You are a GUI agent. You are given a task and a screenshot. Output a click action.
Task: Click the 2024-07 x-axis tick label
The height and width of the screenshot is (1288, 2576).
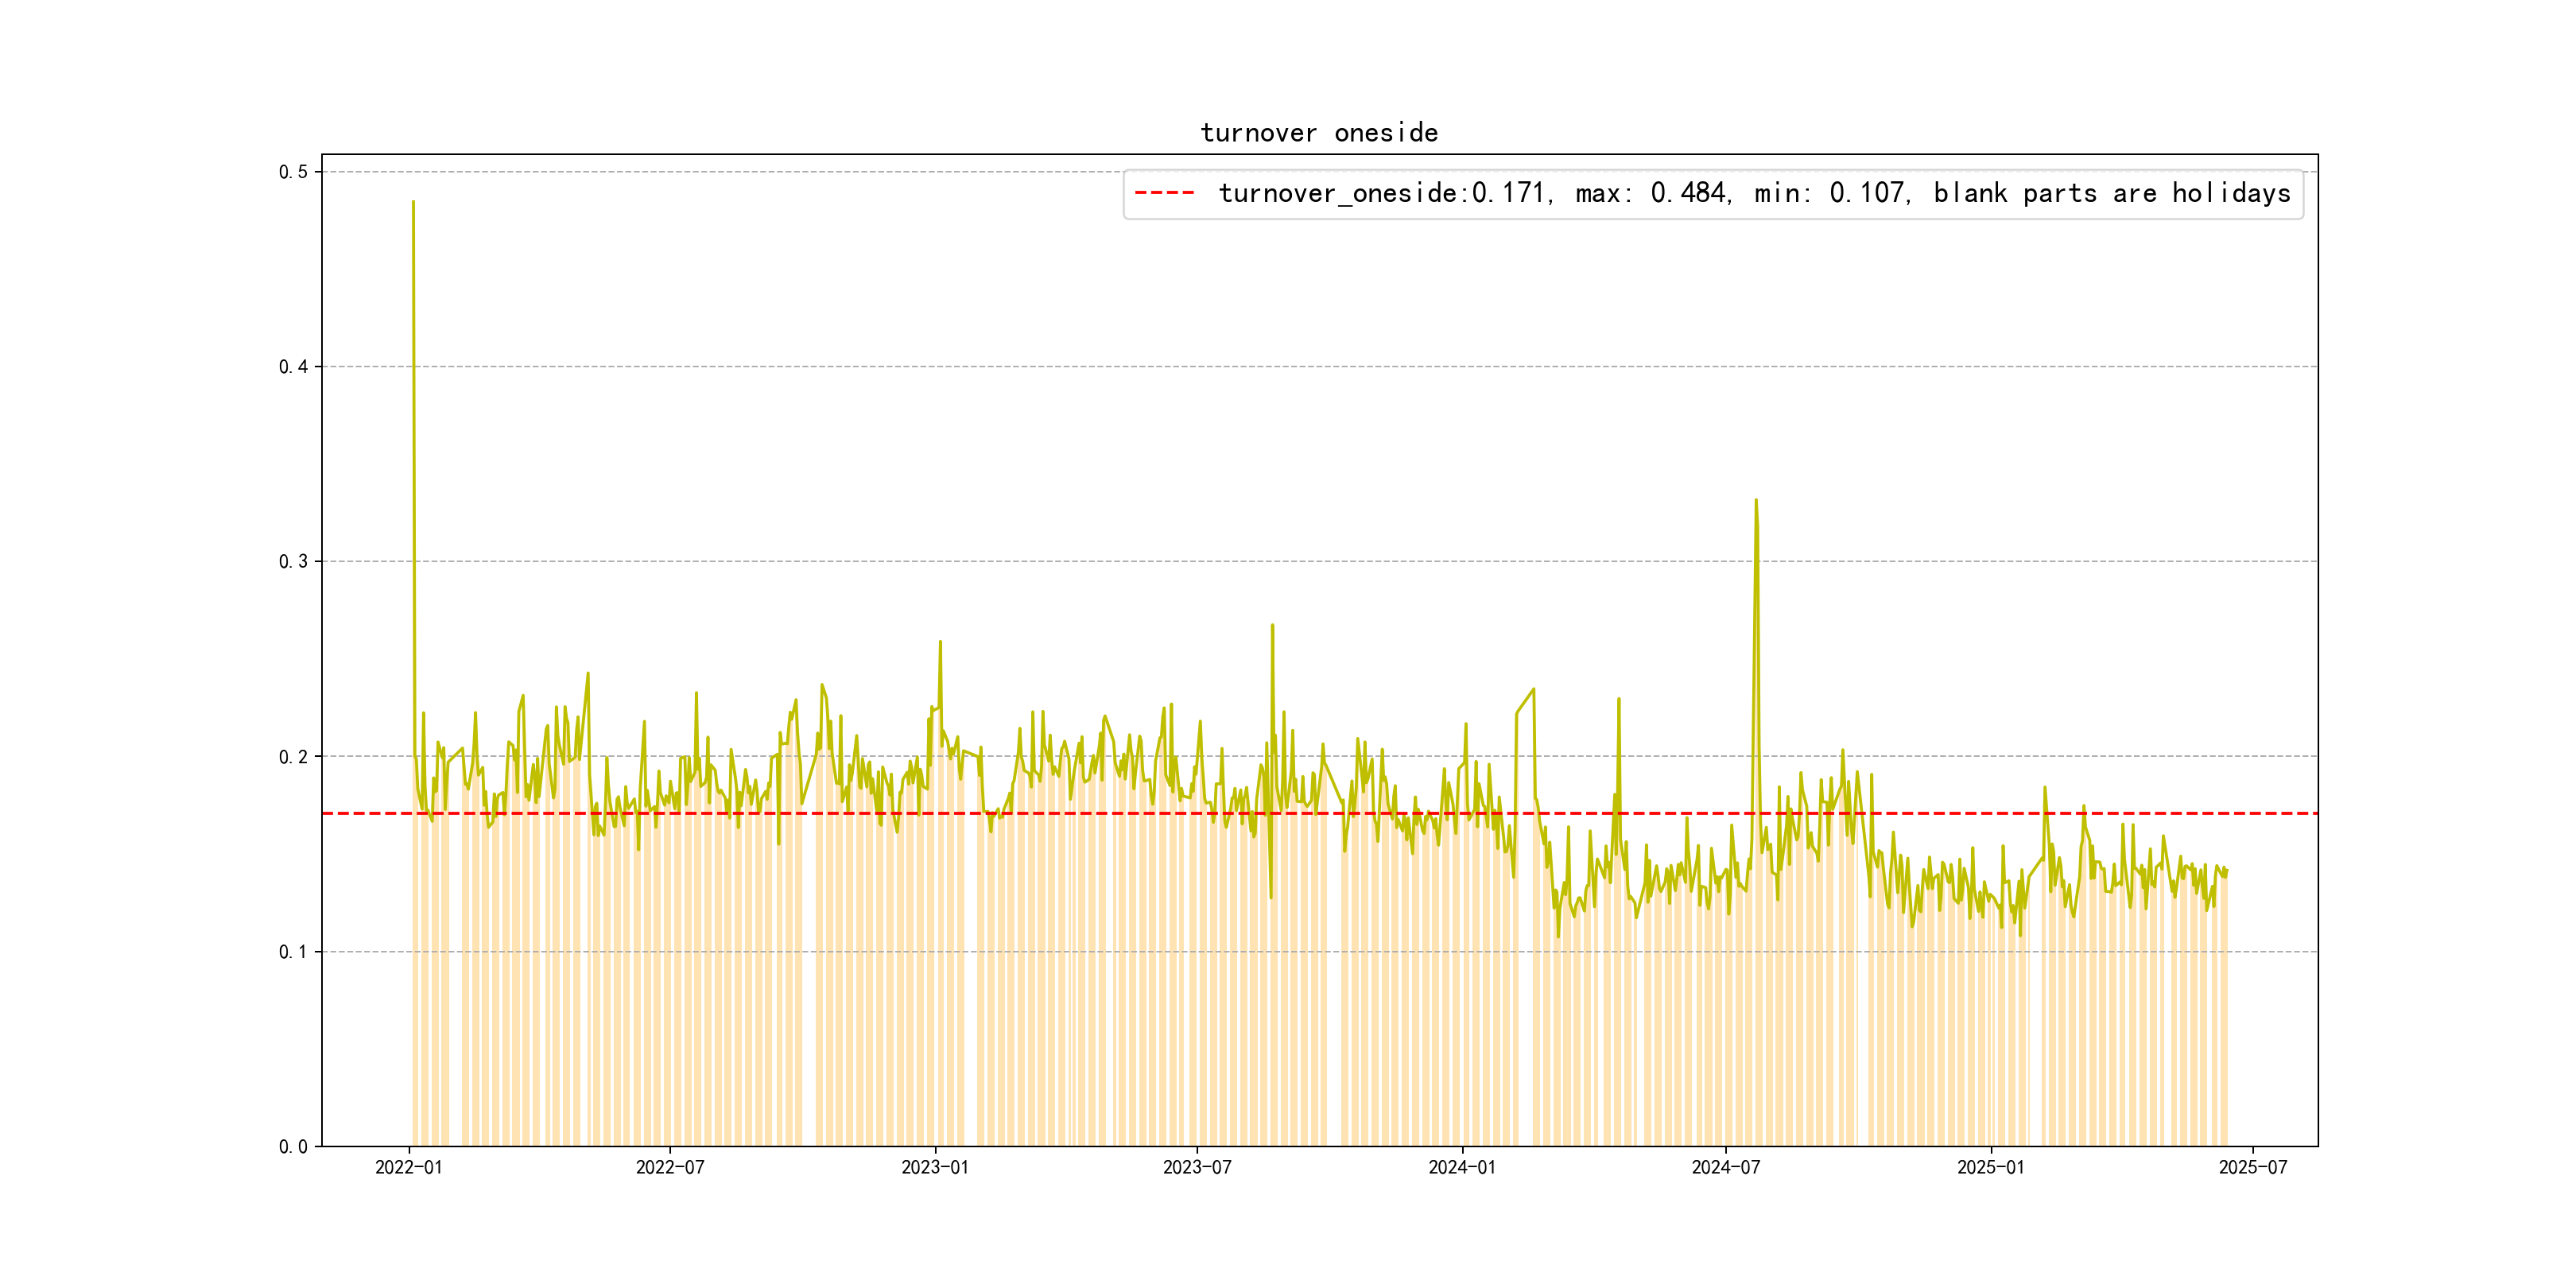(x=1725, y=1167)
